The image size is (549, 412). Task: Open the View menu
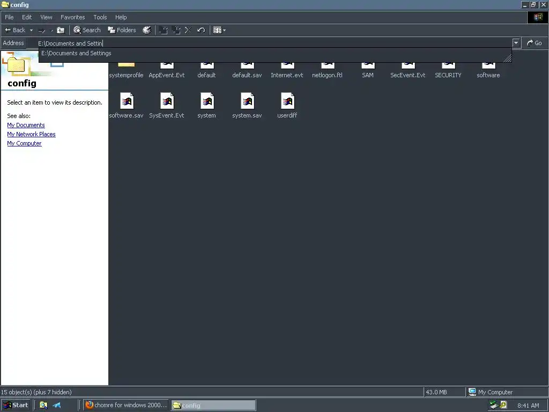(x=46, y=17)
